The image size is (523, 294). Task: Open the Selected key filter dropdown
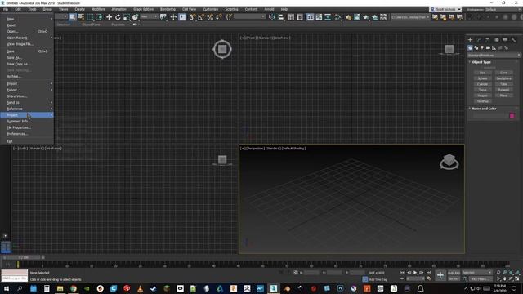[477, 273]
